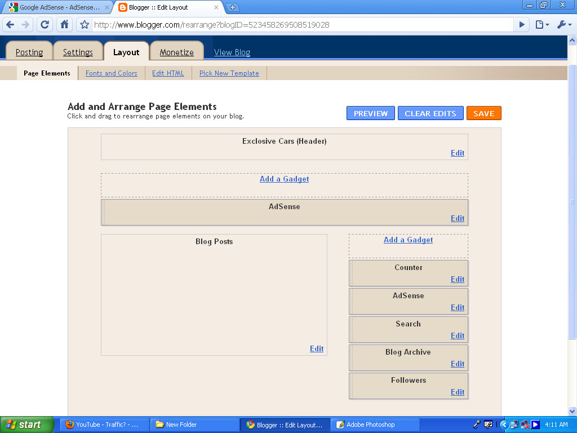Viewport: 577px width, 433px height.
Task: Select the Layout tab
Action: (x=126, y=52)
